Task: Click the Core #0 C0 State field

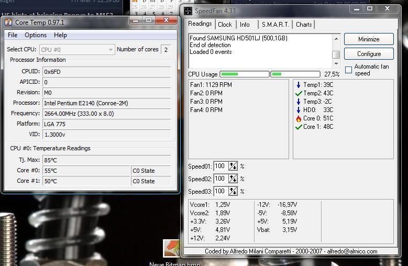Action: (151, 171)
